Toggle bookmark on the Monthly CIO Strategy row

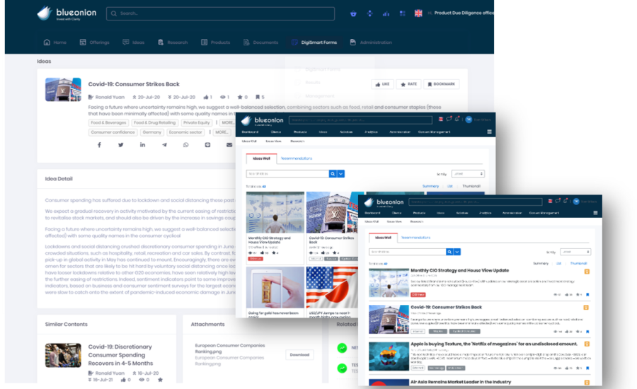(587, 295)
